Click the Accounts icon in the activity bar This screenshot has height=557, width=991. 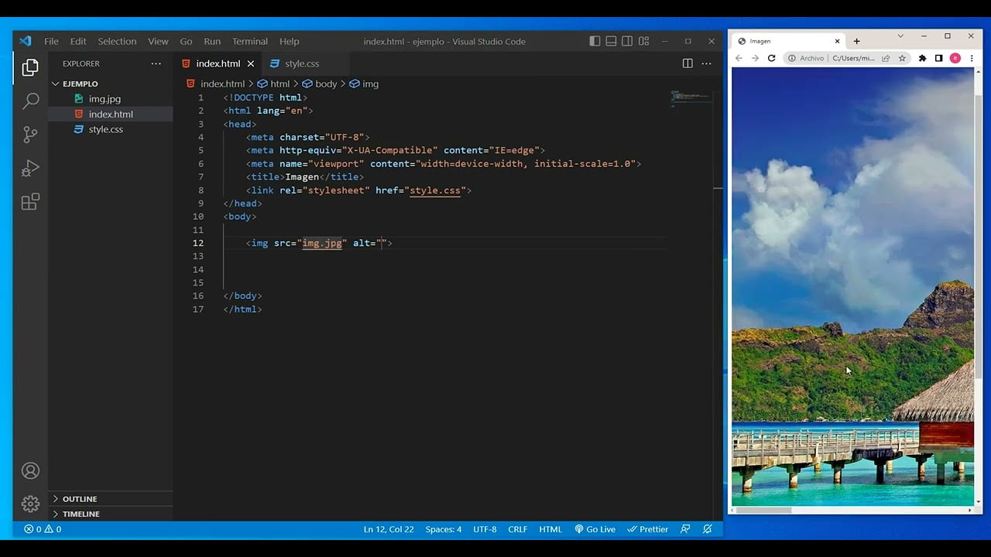pos(30,470)
